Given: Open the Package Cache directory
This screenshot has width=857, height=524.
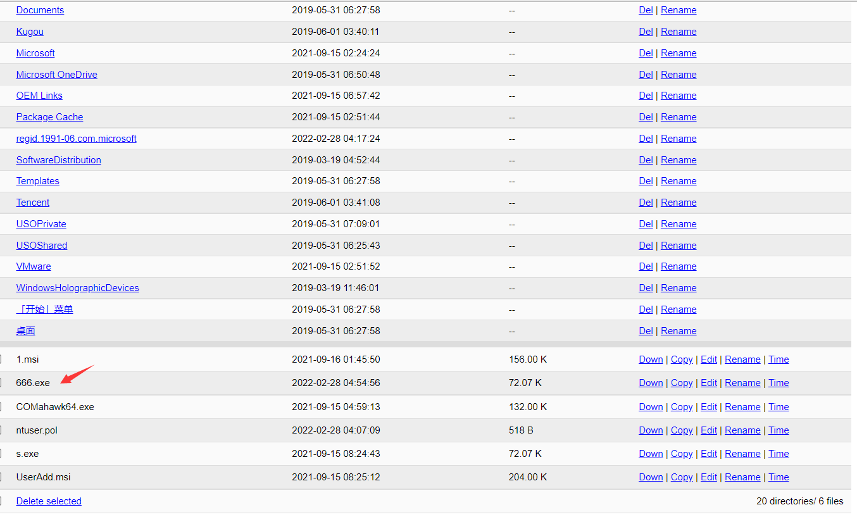Looking at the screenshot, I should (49, 117).
